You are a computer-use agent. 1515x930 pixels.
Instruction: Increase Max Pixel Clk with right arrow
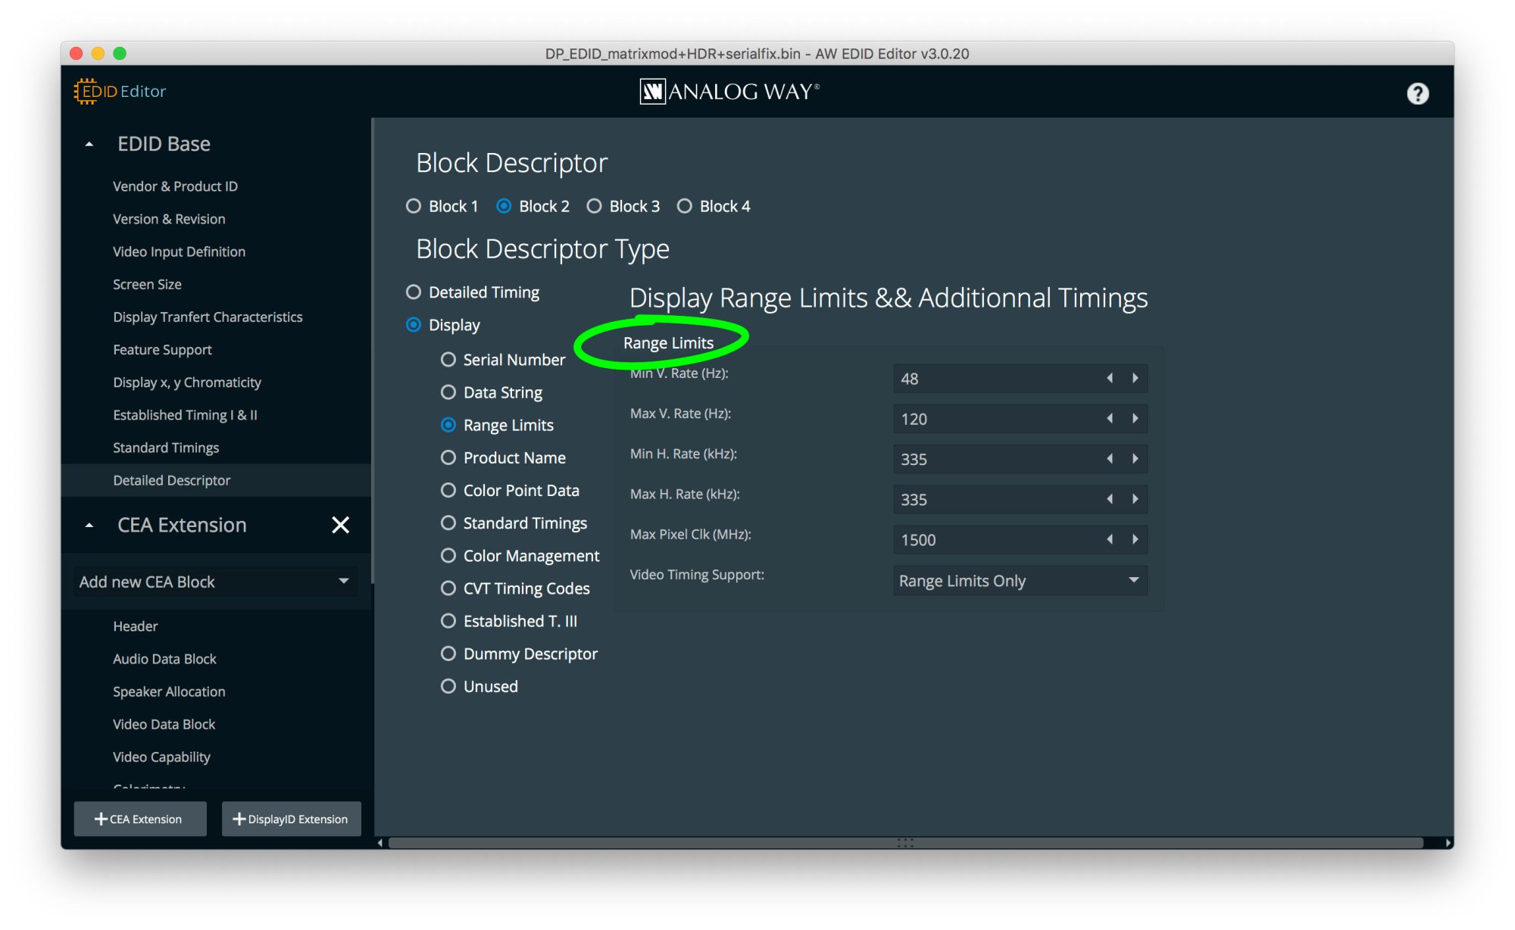pyautogui.click(x=1135, y=539)
